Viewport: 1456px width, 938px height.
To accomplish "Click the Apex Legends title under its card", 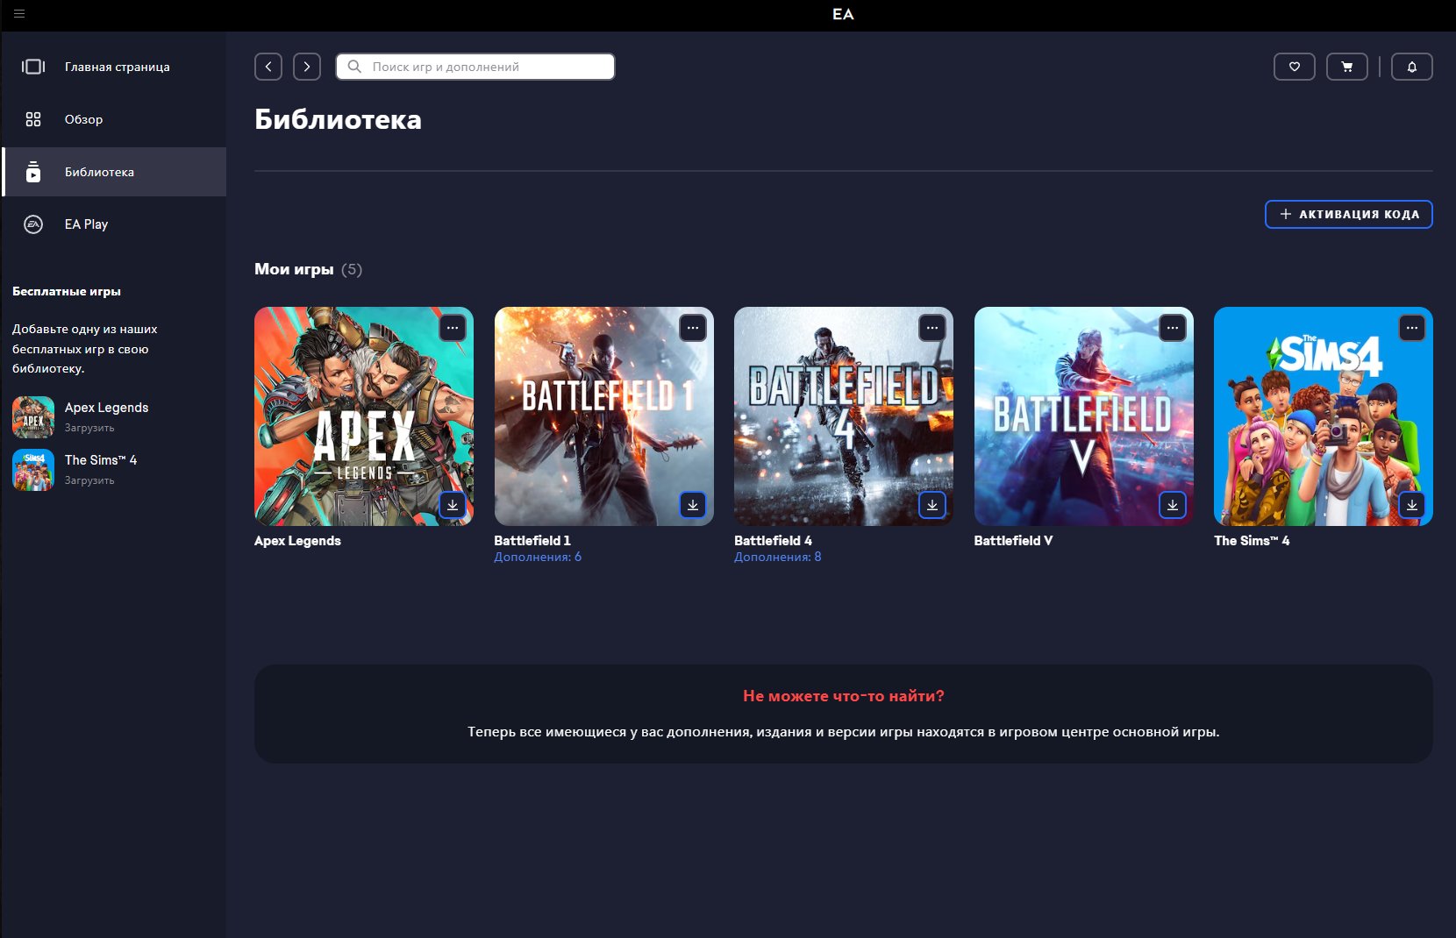I will (x=297, y=541).
